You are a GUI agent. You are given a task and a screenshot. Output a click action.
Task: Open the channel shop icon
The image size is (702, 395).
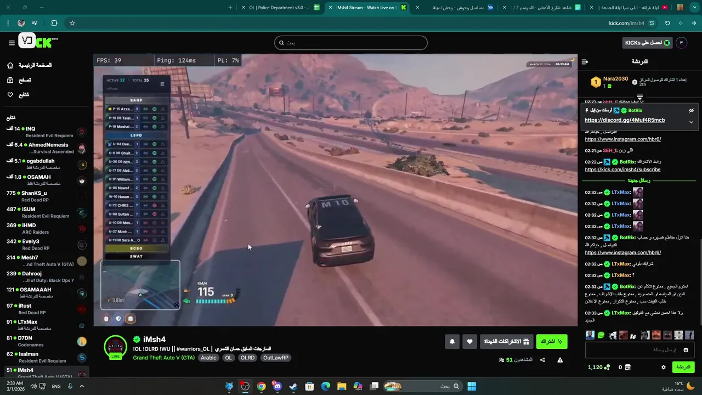[x=627, y=367]
